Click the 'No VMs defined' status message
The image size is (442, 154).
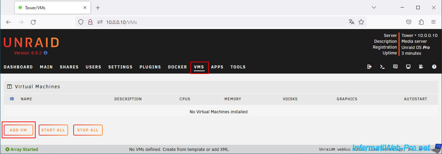point(179,149)
